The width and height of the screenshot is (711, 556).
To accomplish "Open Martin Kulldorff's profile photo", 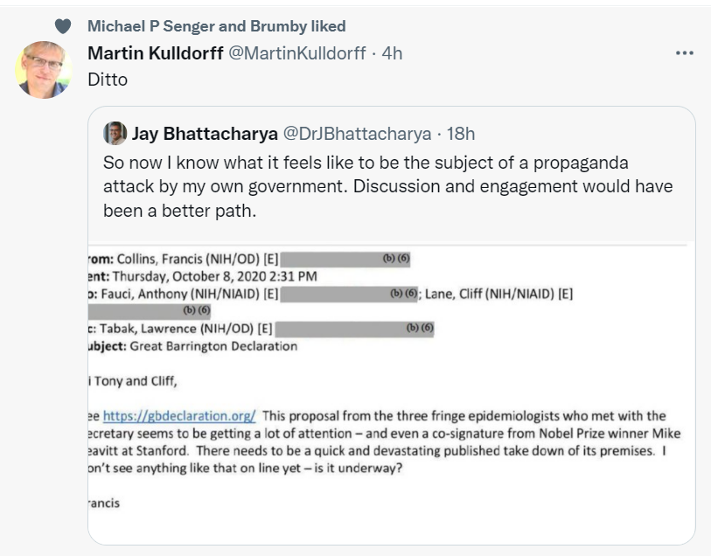I will [44, 69].
